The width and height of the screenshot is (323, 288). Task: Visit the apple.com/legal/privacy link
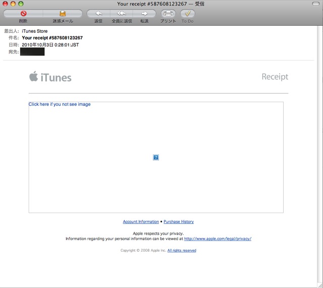click(218, 239)
